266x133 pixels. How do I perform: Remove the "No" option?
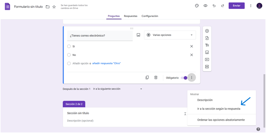[192, 55]
